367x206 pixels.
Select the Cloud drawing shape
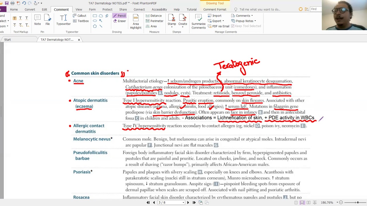click(101, 16)
